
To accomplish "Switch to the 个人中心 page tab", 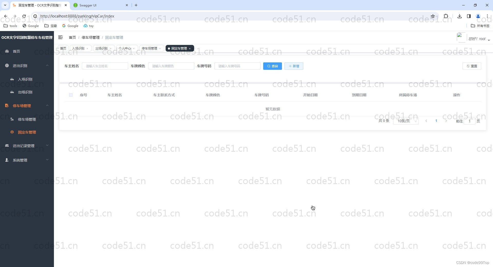I will pyautogui.click(x=125, y=48).
